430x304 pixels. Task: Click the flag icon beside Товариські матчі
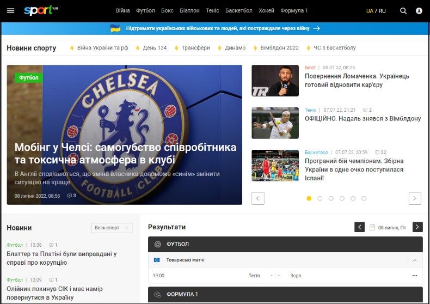tap(157, 260)
